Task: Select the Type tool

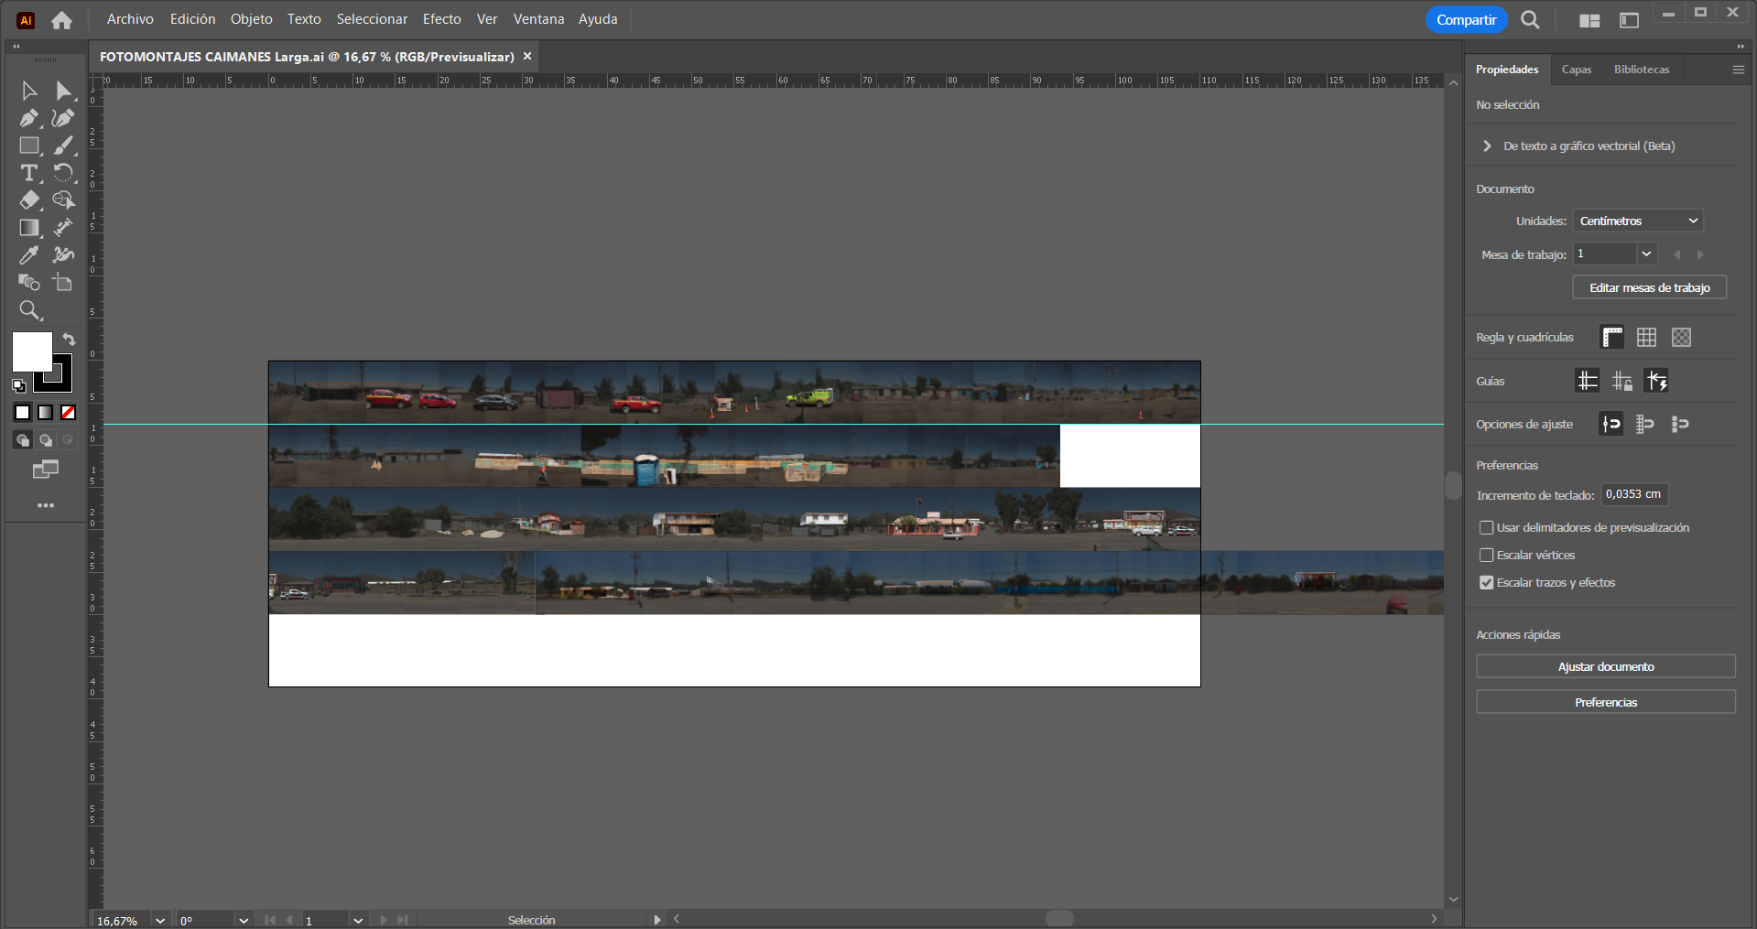Action: (x=29, y=173)
